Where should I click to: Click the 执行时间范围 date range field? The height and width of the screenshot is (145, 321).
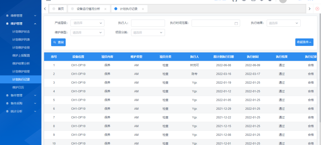tap(216, 23)
